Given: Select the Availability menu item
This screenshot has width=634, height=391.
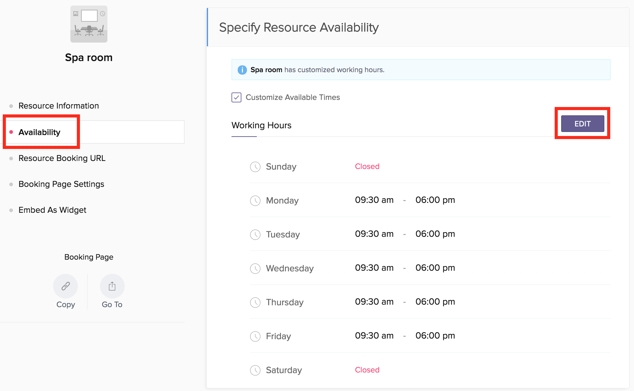Looking at the screenshot, I should point(40,132).
